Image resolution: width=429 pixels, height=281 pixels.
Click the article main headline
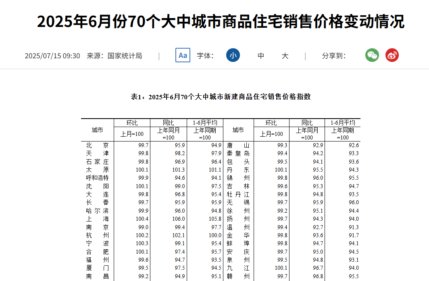[x=221, y=22]
